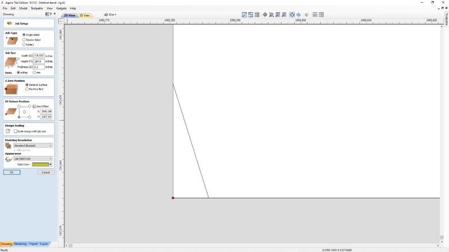Click the vertical tile windows icon
The image size is (449, 252).
pos(321,15)
